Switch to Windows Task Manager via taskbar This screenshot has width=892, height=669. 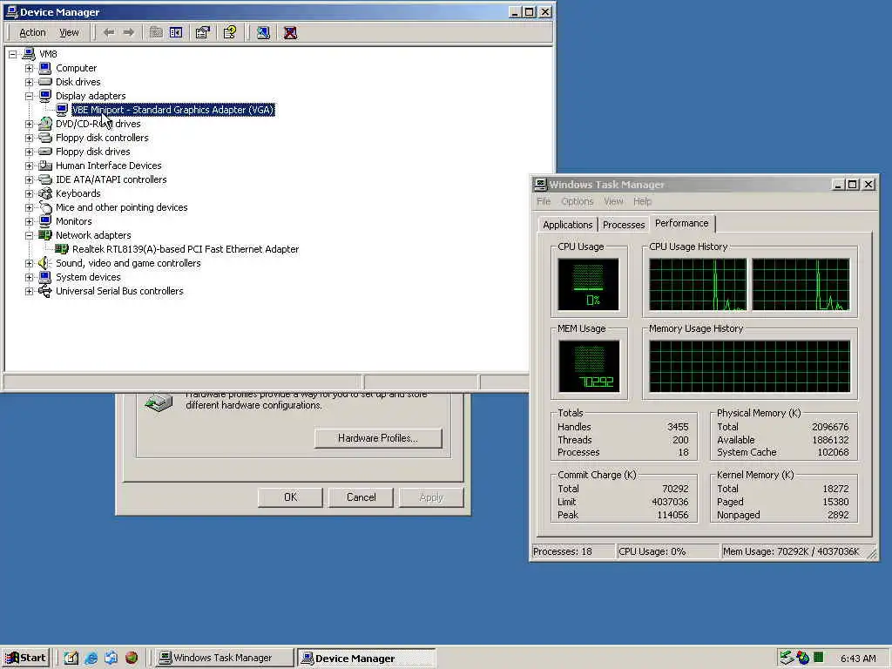pyautogui.click(x=224, y=658)
